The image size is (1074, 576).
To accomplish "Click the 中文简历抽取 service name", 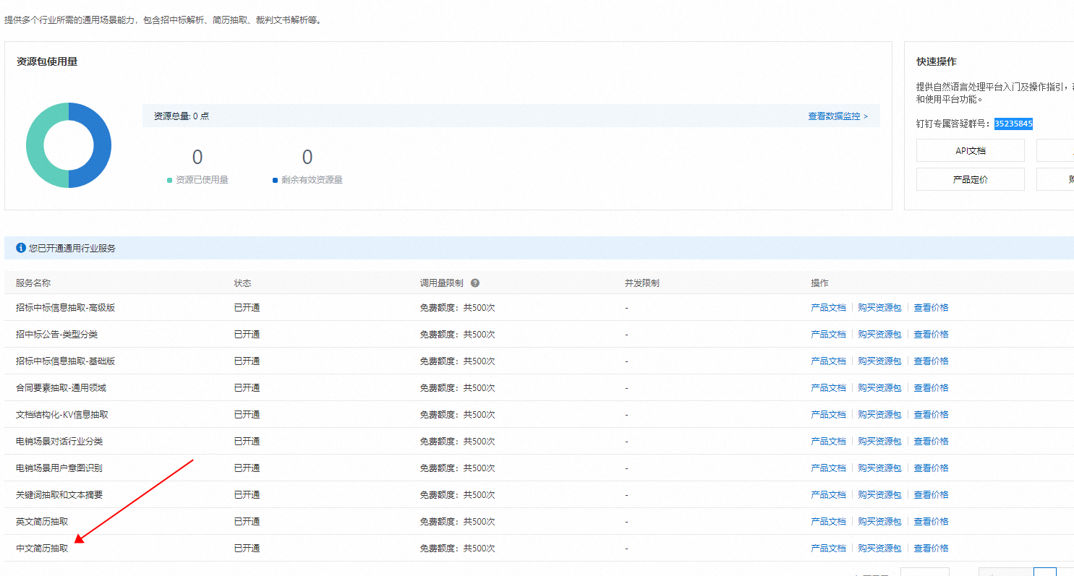I will (42, 548).
